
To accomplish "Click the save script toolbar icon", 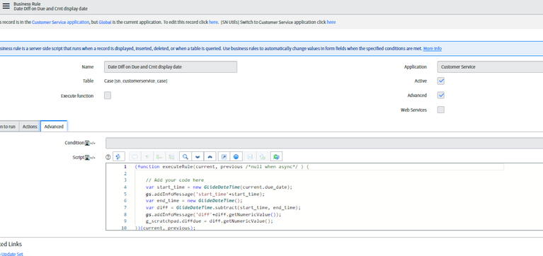I will pyautogui.click(x=251, y=157).
